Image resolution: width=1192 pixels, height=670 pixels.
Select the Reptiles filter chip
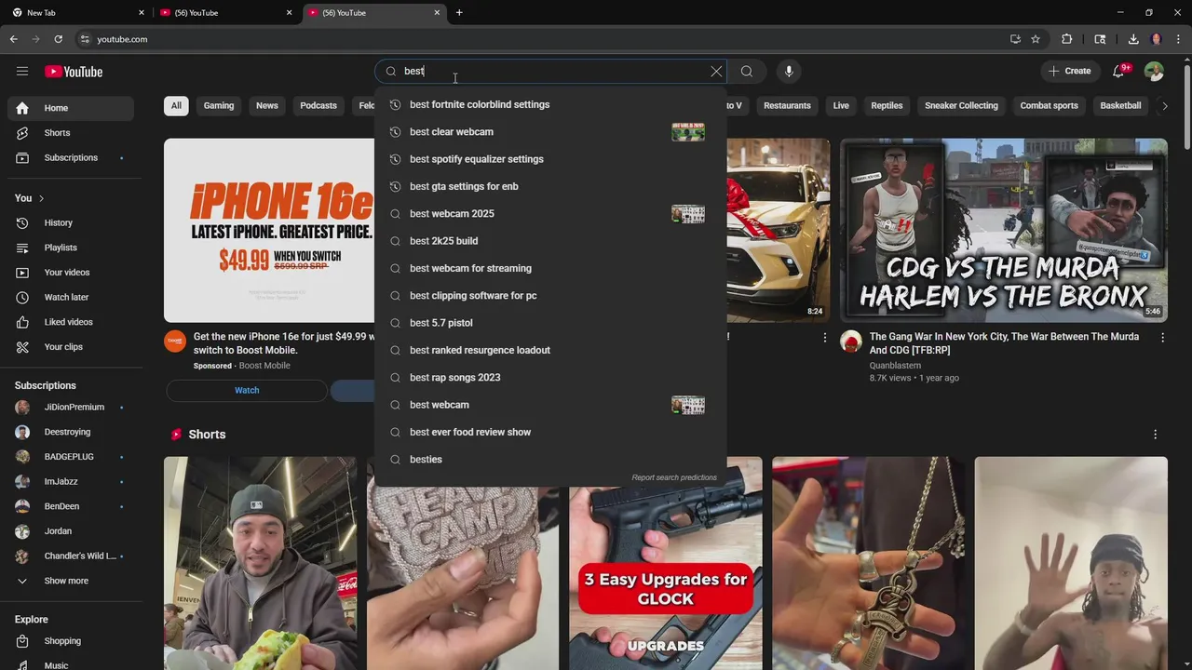point(887,105)
